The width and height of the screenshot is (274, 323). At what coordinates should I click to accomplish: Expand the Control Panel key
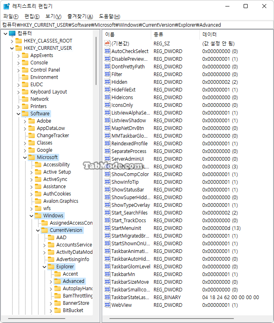[x=19, y=70]
